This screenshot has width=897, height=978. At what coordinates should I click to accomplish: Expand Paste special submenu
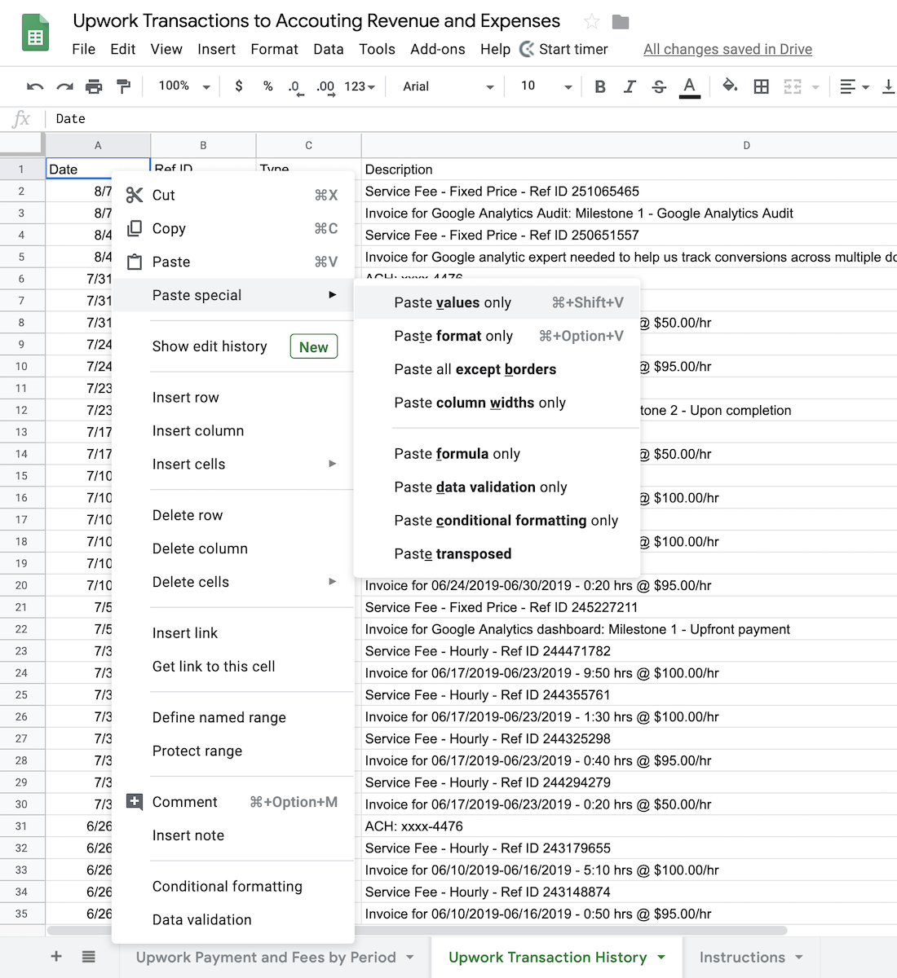[x=233, y=295]
